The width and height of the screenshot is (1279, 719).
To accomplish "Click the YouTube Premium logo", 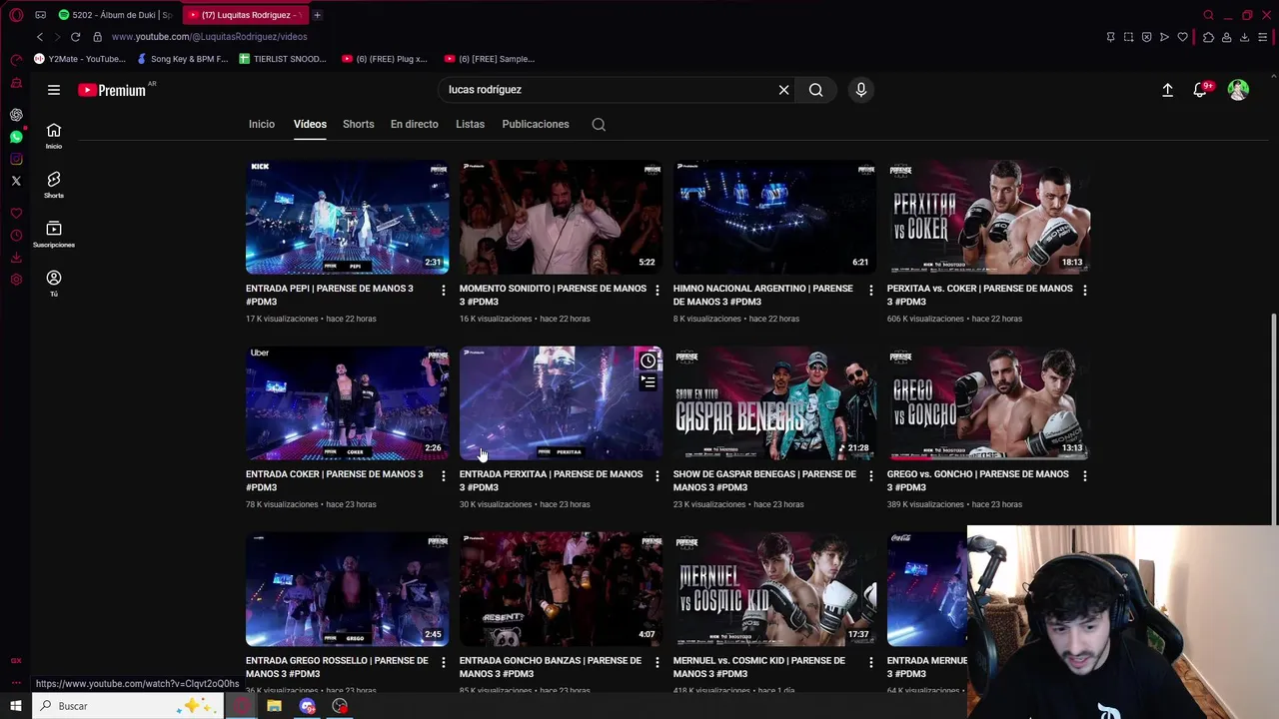I will (x=112, y=90).
